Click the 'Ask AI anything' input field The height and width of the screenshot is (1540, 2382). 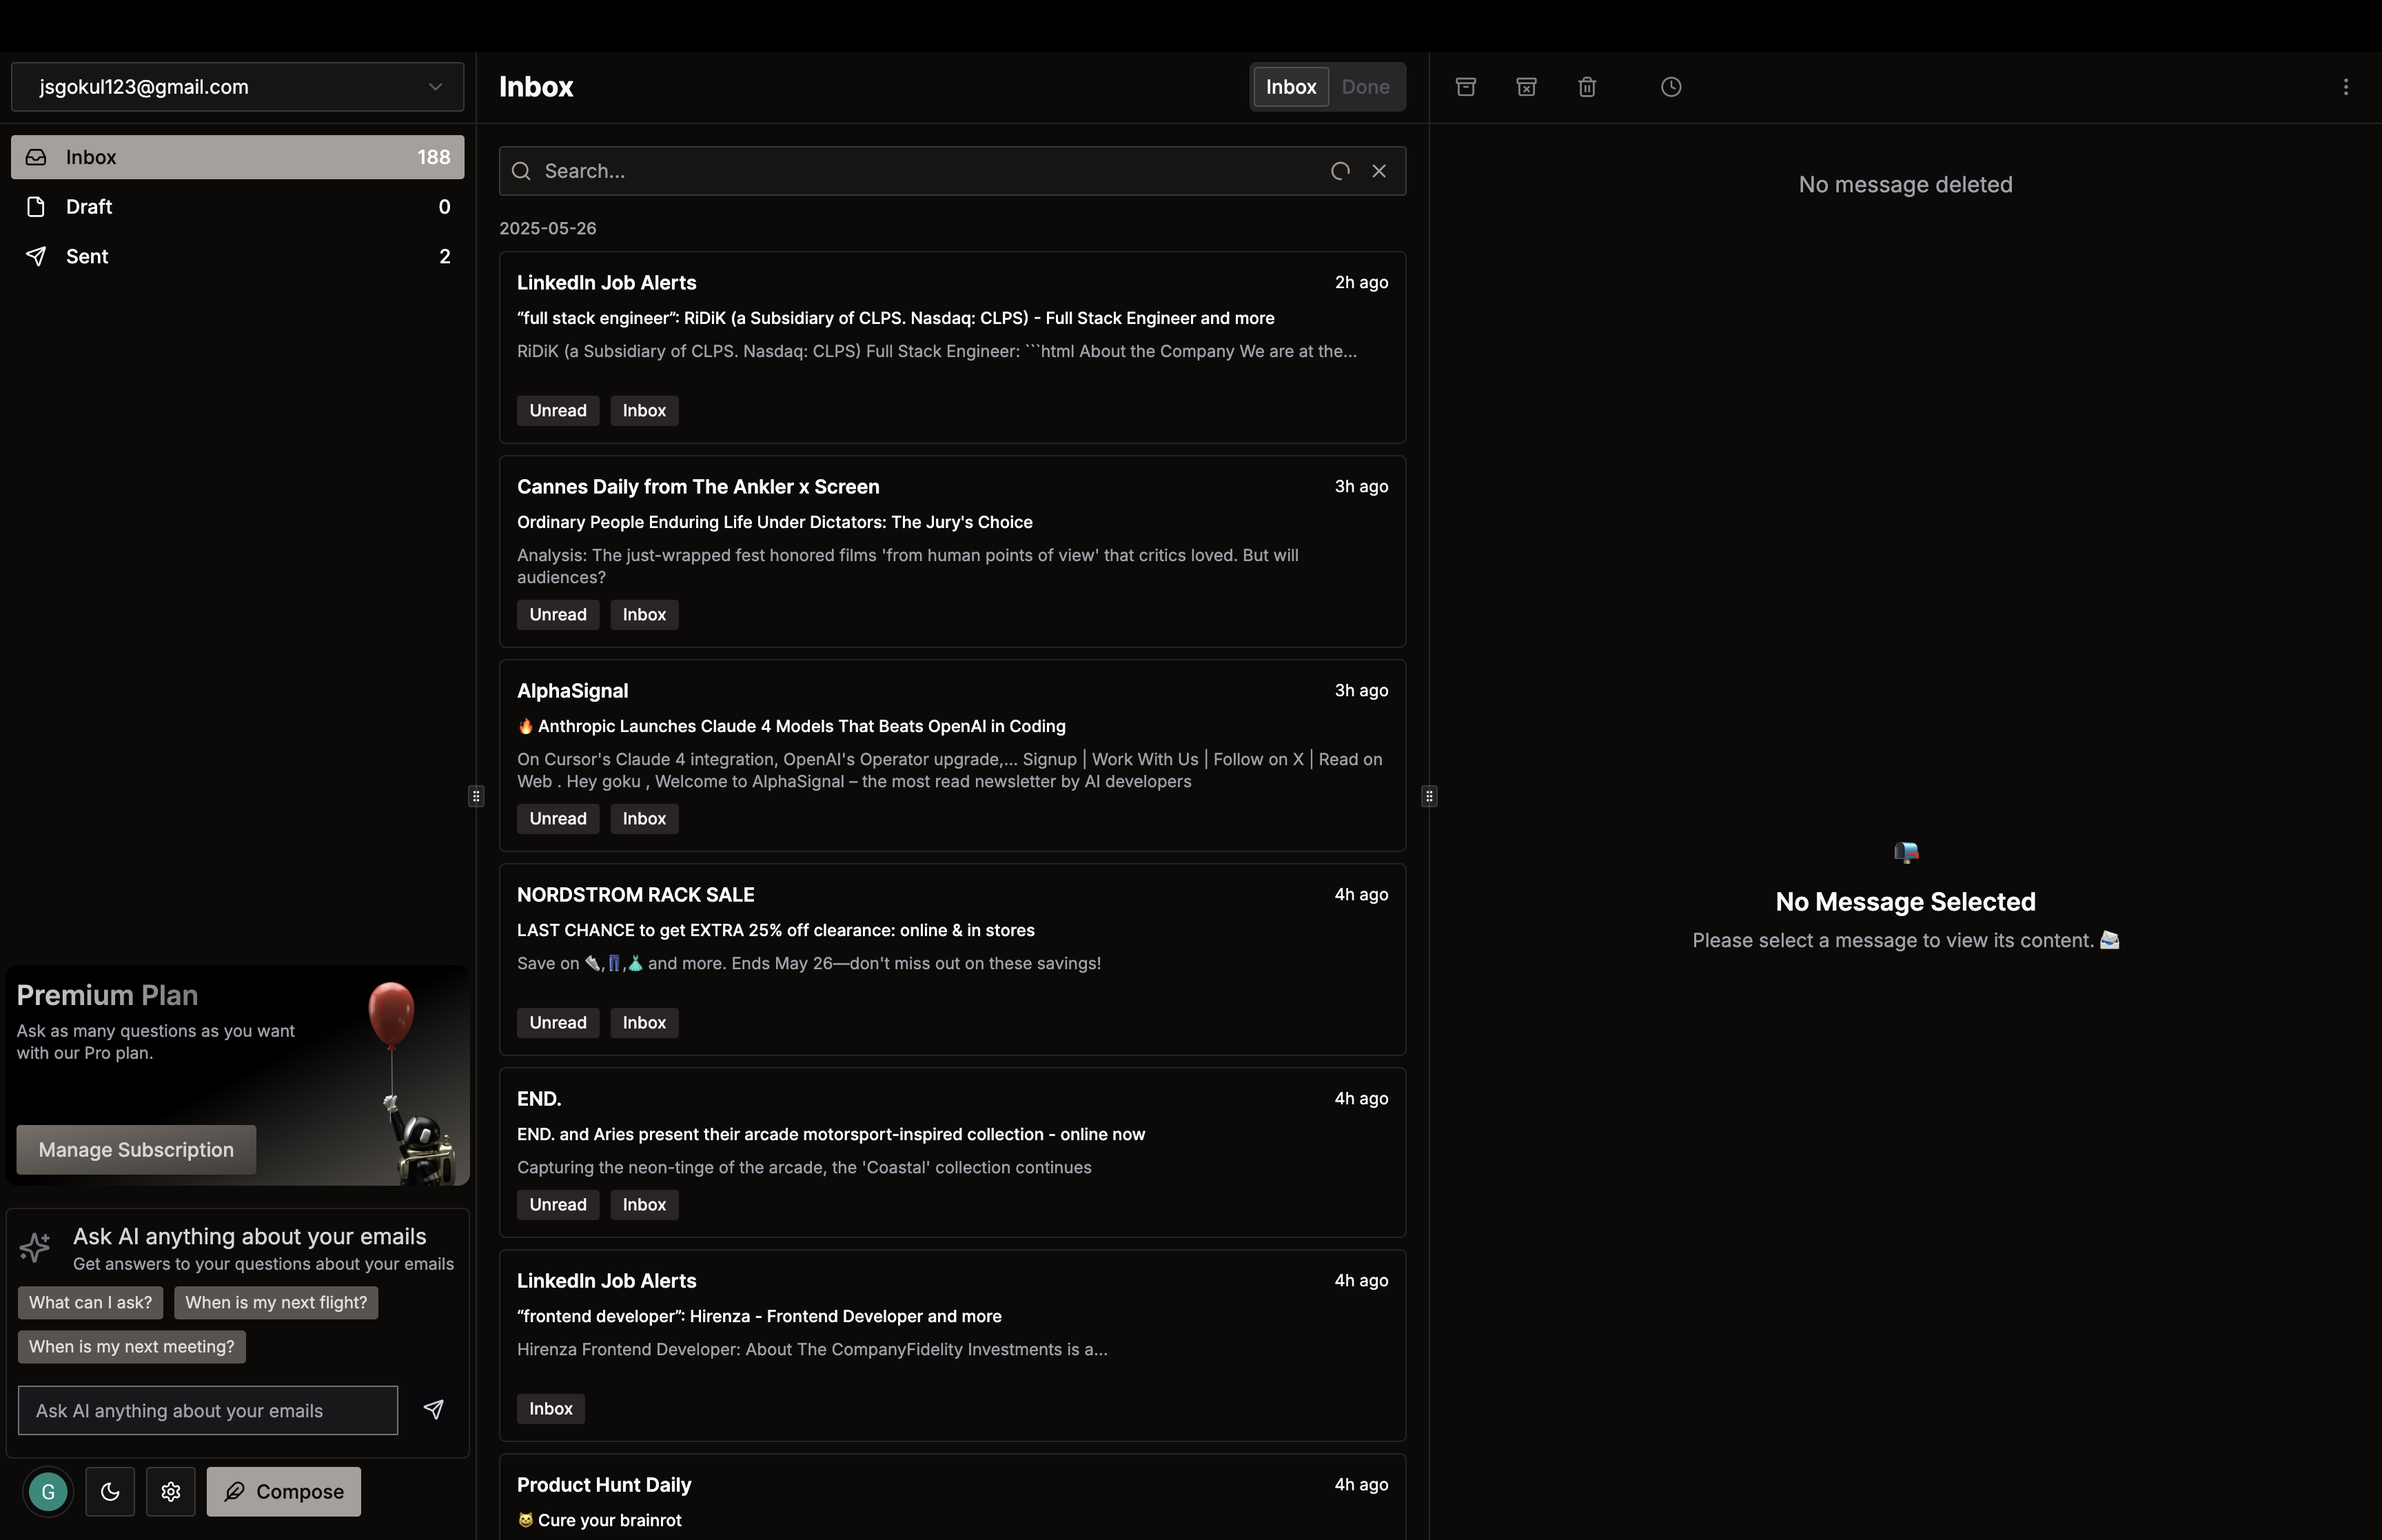(208, 1410)
